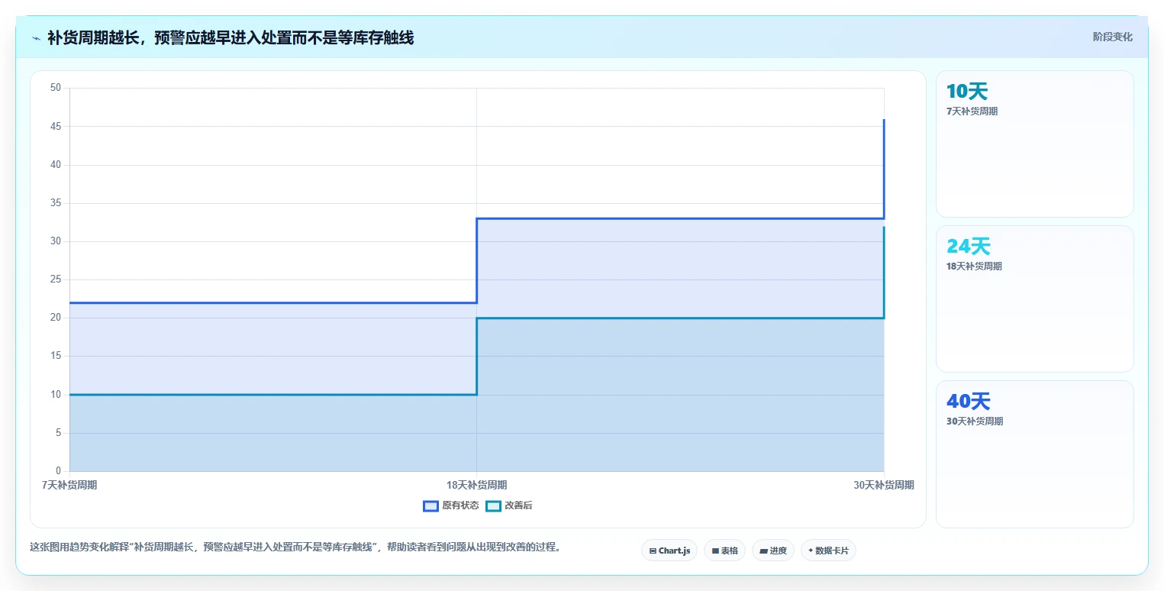
Task: Click the y-axis value 50
Action: [x=56, y=88]
